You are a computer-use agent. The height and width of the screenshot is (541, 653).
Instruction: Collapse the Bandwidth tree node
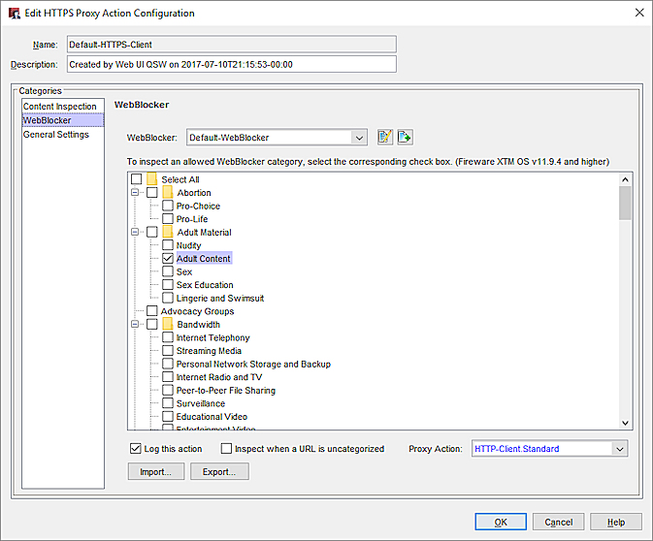(x=136, y=325)
